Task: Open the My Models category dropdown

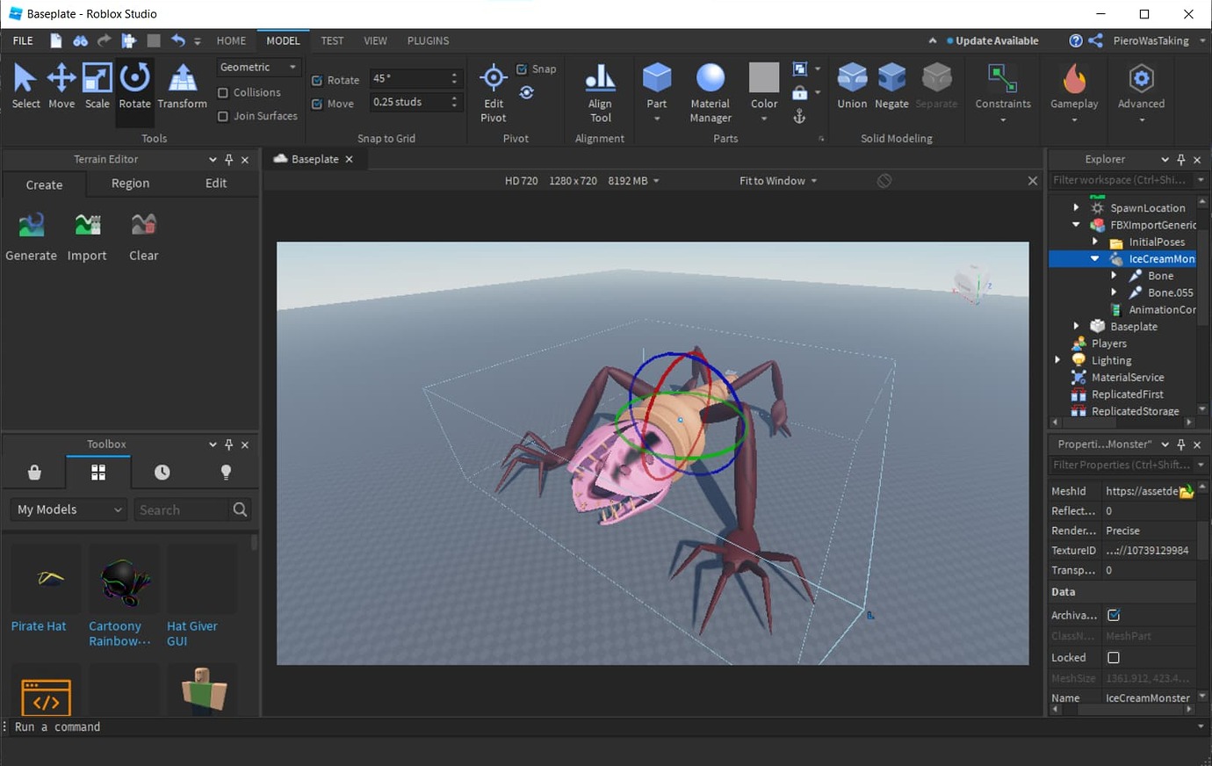Action: [x=69, y=509]
